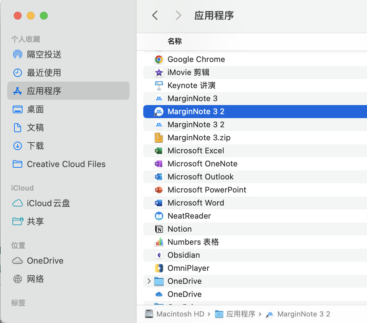Select the Obsidian app icon
This screenshot has width=367, height=323.
coord(159,255)
